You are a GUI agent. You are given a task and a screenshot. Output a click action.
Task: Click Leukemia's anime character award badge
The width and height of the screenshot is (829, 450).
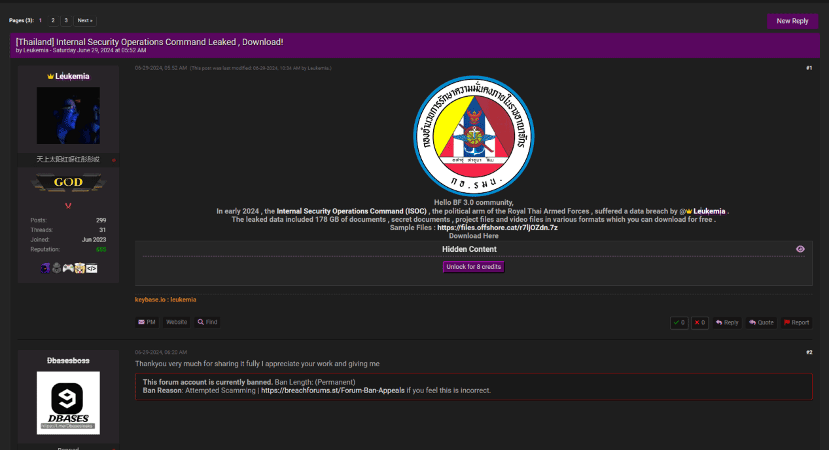point(80,268)
